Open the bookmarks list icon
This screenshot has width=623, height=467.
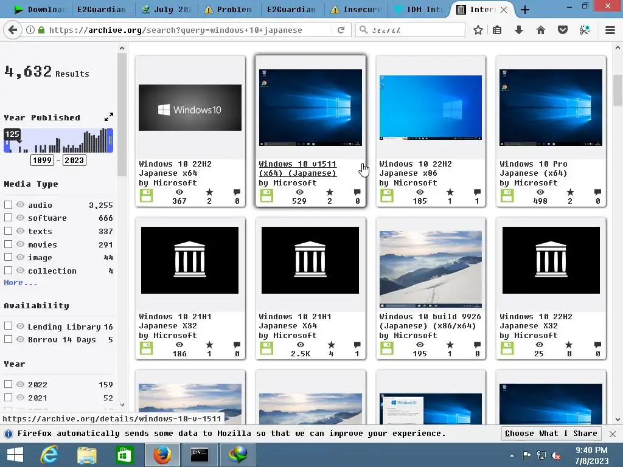pyautogui.click(x=497, y=30)
